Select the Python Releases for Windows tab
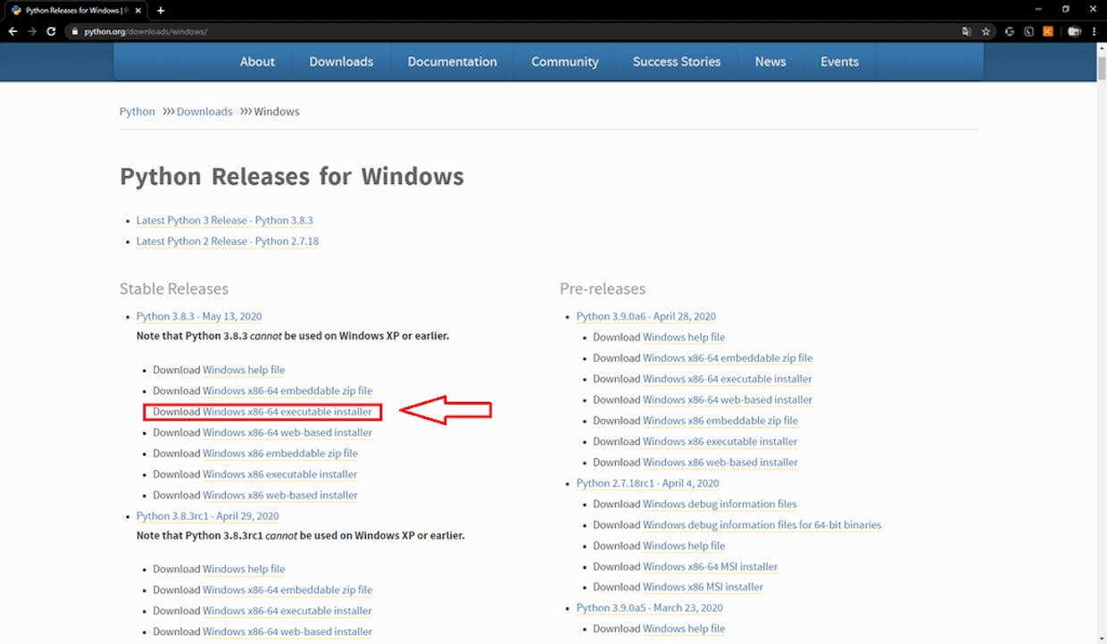The image size is (1107, 644). click(x=75, y=11)
